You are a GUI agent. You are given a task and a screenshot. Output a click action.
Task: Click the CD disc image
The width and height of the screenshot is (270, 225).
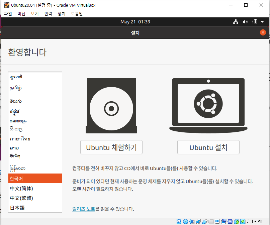pyautogui.click(x=111, y=106)
